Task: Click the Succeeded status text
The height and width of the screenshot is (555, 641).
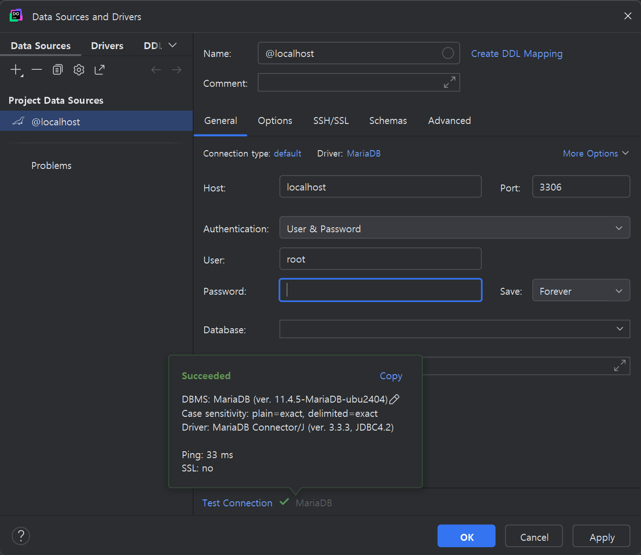Action: 206,376
